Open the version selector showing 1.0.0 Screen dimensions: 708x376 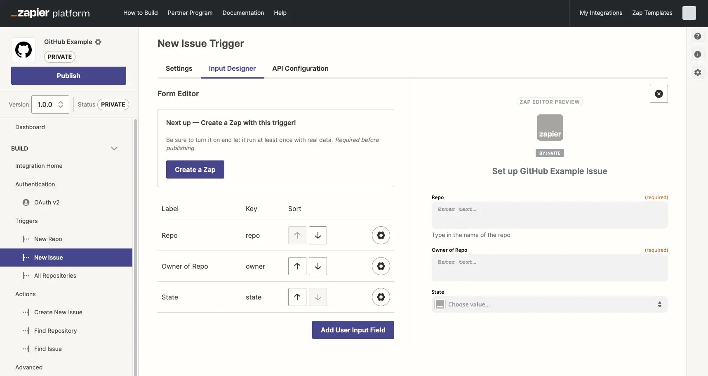pos(50,104)
